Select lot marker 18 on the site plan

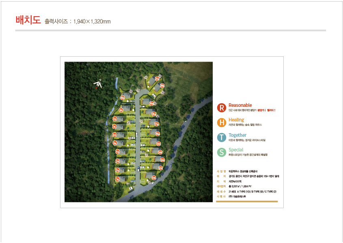pyautogui.click(x=154, y=114)
